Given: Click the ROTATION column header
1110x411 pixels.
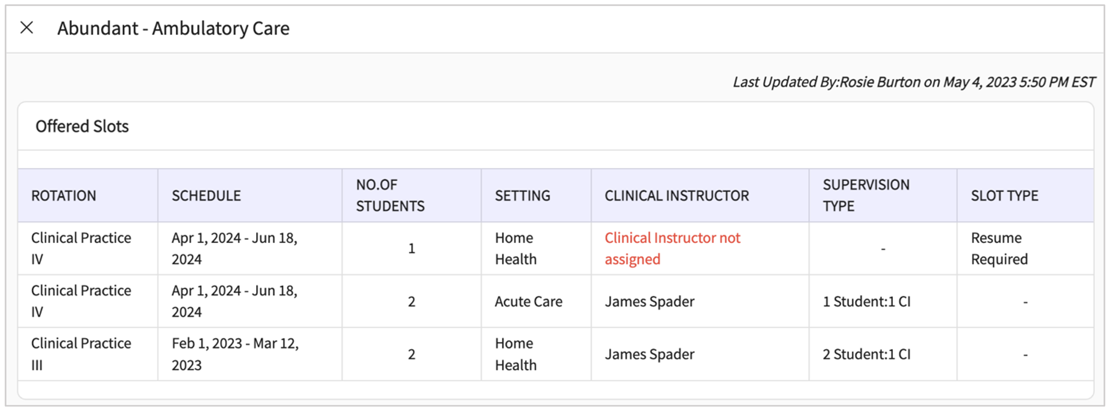Looking at the screenshot, I should tap(64, 196).
